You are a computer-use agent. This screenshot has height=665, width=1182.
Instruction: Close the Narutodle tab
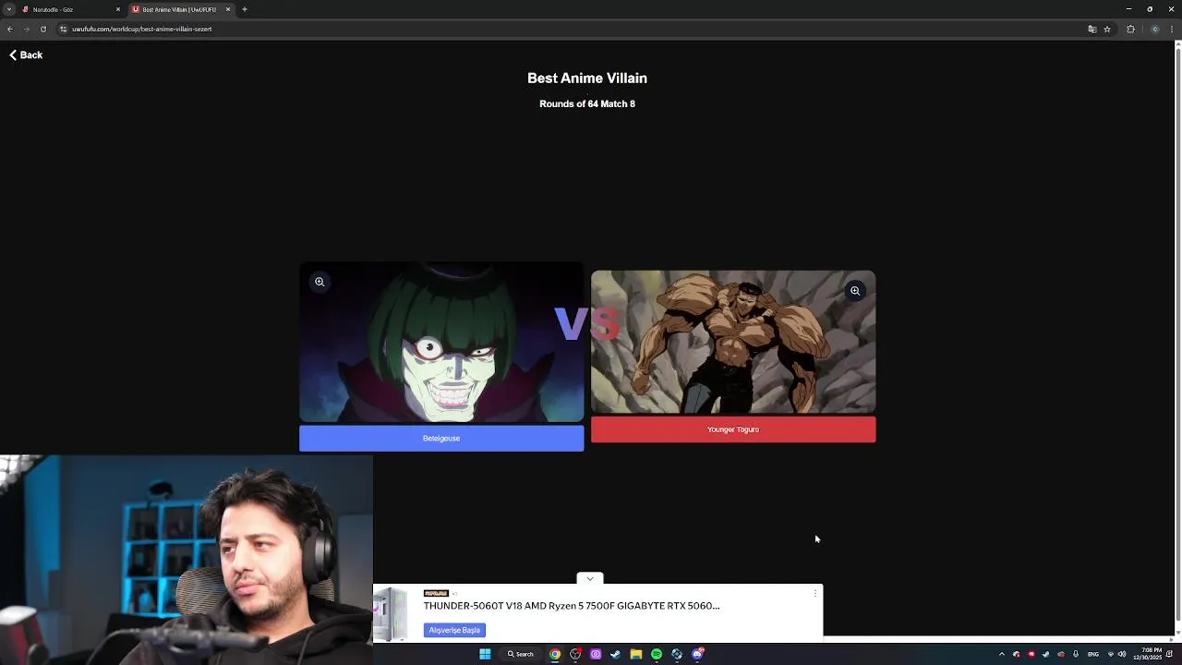coord(118,9)
